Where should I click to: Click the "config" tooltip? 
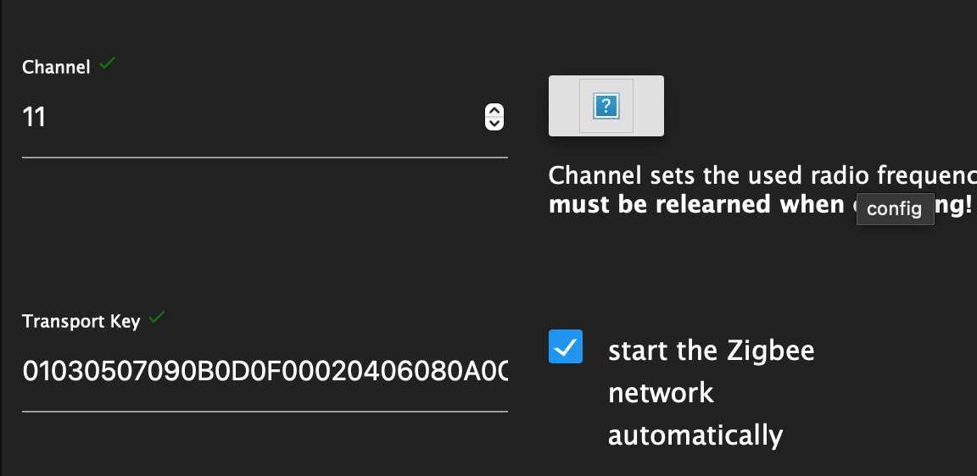click(895, 208)
